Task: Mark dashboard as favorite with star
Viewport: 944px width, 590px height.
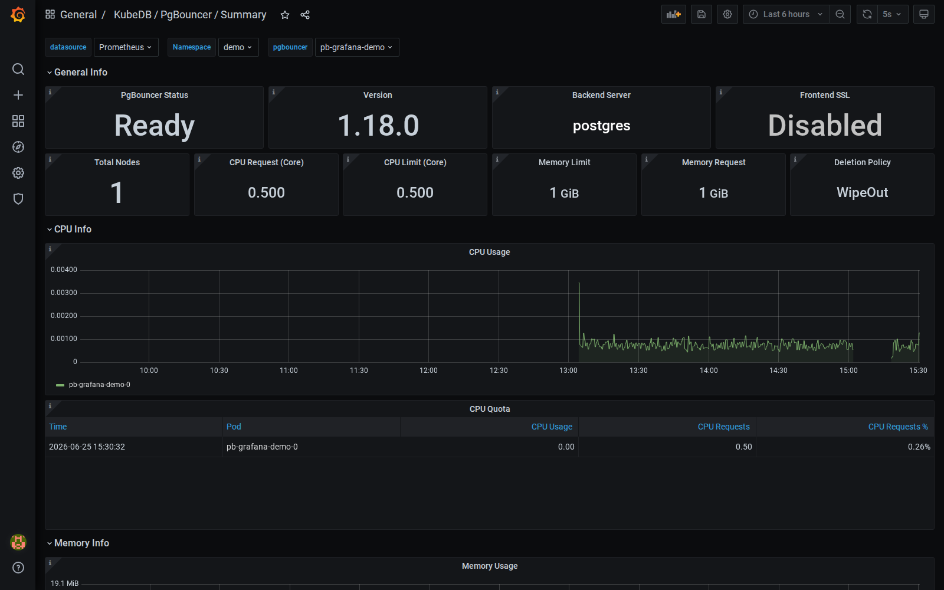Action: click(285, 15)
